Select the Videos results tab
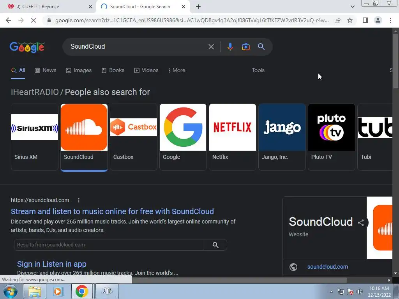This screenshot has height=299, width=399. pos(147,70)
